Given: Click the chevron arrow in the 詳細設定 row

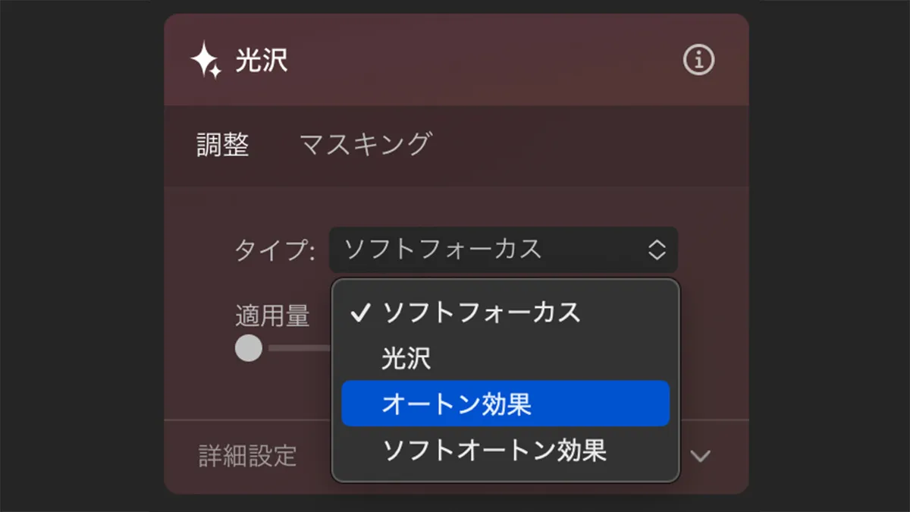Looking at the screenshot, I should click(x=701, y=456).
